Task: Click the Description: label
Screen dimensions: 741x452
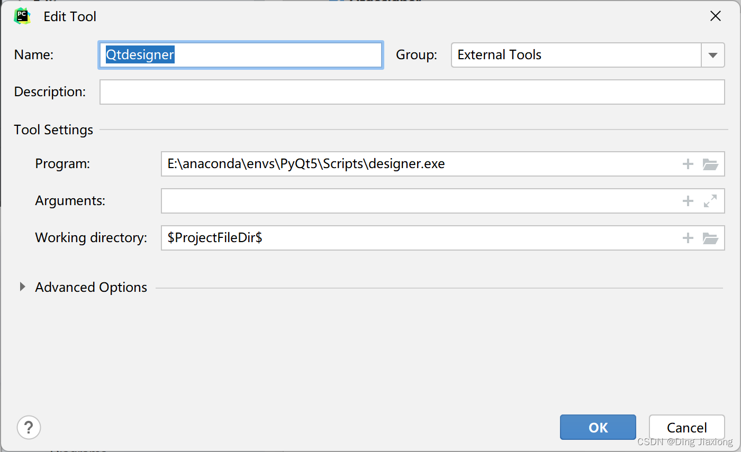Action: pos(50,92)
